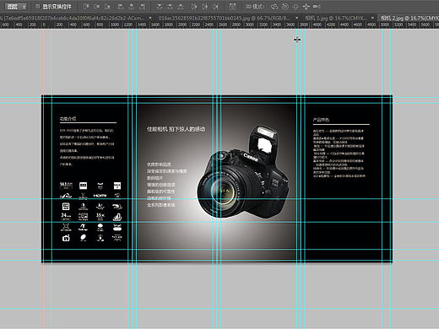
Task: Click Align bottom edges icon
Action: pyautogui.click(x=107, y=7)
